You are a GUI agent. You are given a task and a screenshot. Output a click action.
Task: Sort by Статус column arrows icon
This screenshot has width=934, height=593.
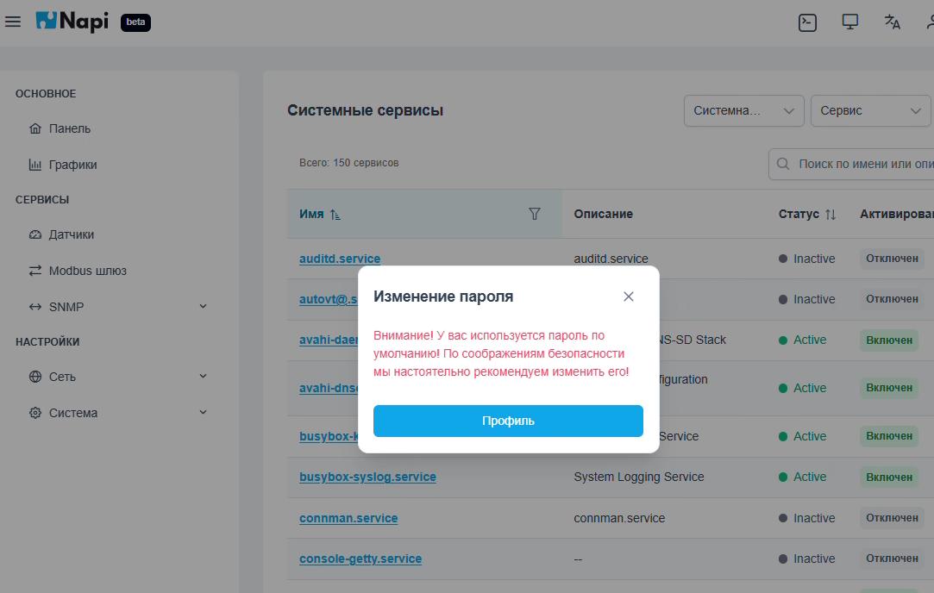coord(831,215)
